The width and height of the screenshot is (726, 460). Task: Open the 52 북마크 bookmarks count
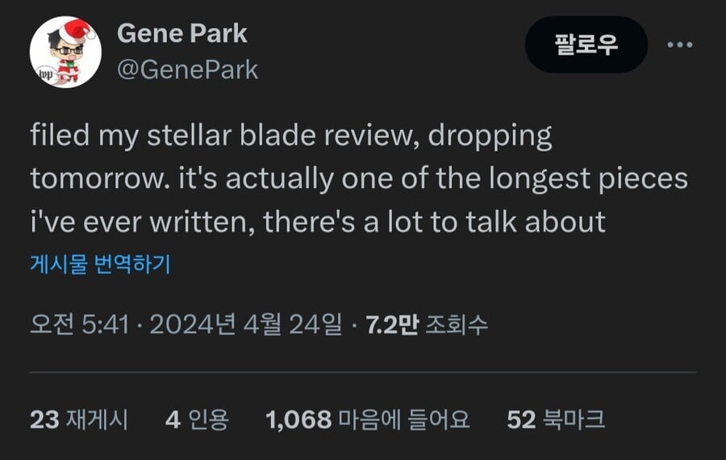pyautogui.click(x=556, y=420)
